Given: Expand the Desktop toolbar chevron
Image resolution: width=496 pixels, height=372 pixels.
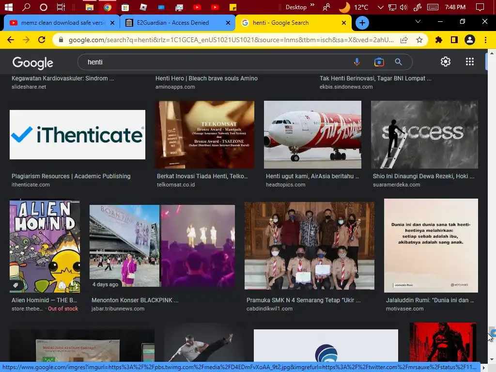Looking at the screenshot, I should (x=312, y=5).
